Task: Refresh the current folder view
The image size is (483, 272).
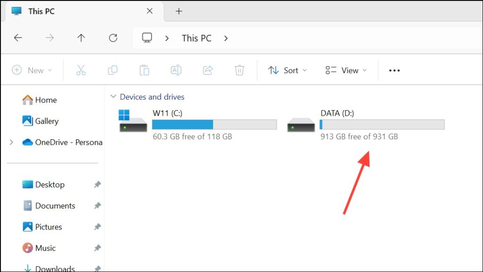Action: 113,38
